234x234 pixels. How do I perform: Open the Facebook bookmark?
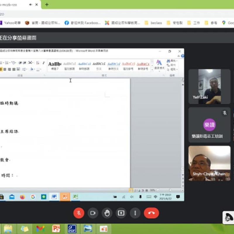(82, 23)
